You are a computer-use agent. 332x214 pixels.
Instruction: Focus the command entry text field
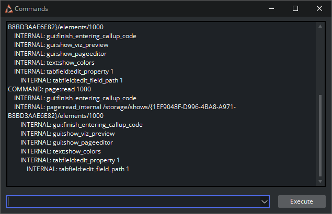click(133, 201)
